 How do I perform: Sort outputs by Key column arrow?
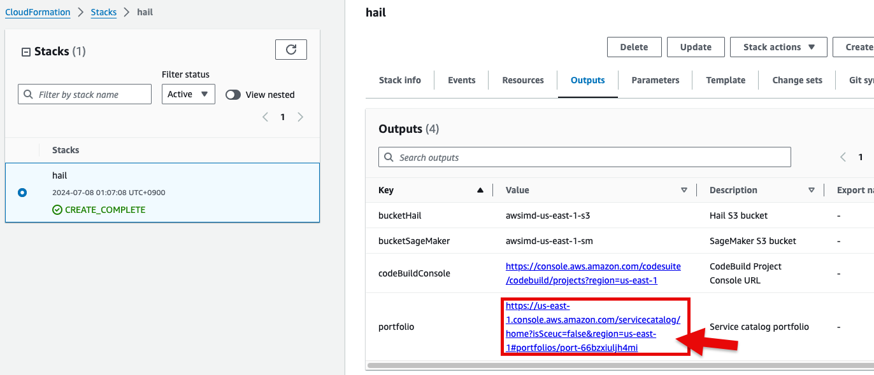(480, 190)
